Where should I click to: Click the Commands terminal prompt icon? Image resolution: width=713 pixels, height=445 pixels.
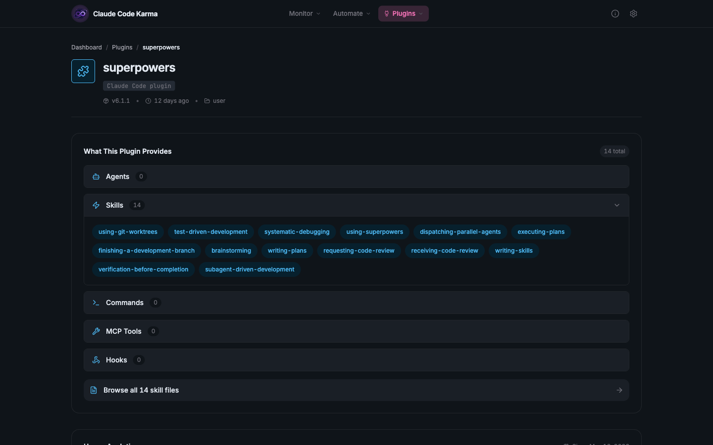coord(96,303)
